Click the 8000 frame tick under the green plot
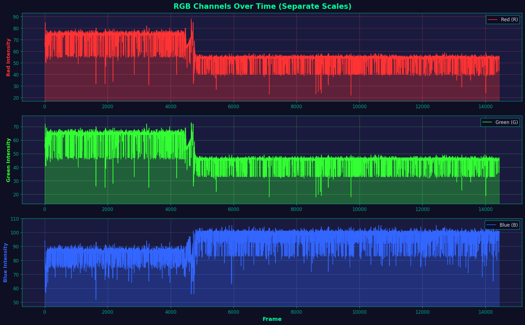 pos(296,209)
